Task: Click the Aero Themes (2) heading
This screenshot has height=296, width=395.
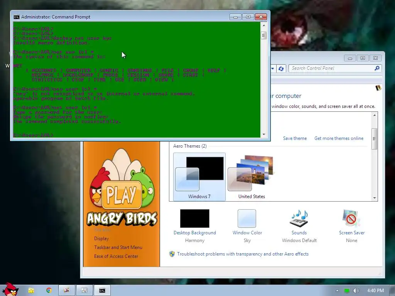Action: click(x=190, y=146)
